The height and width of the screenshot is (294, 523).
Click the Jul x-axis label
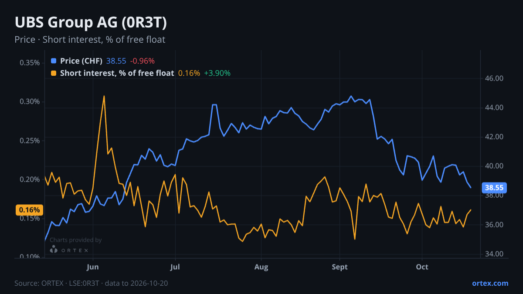(175, 267)
